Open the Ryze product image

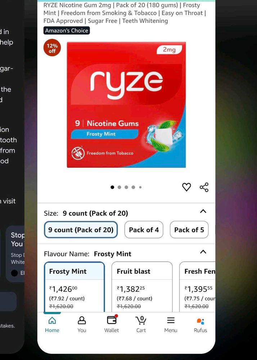126,105
